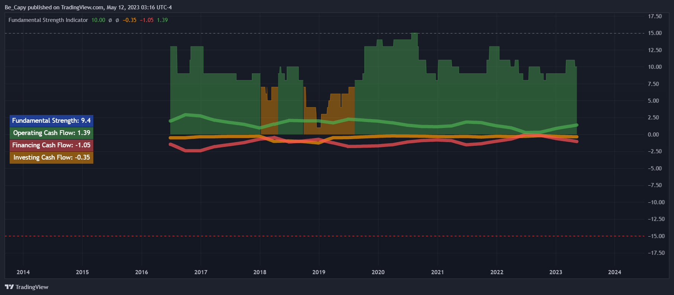Screen dimensions: 674x295
Task: Click the 2023 time axis label
Action: click(556, 272)
